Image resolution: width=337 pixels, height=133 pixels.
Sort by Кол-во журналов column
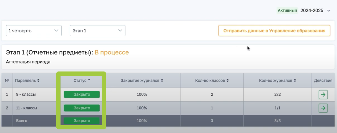click(x=278, y=81)
